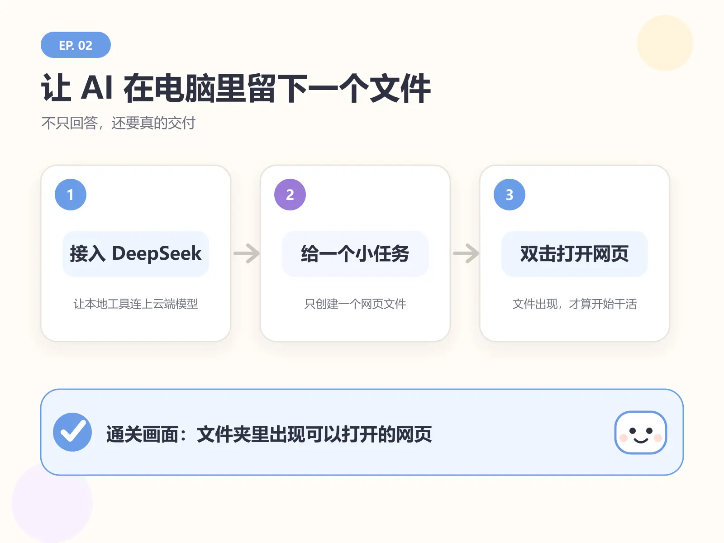
Task: Click the step 1 number circle
Action: [x=71, y=195]
